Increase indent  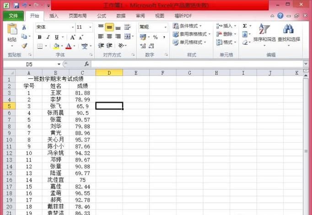pos(109,46)
